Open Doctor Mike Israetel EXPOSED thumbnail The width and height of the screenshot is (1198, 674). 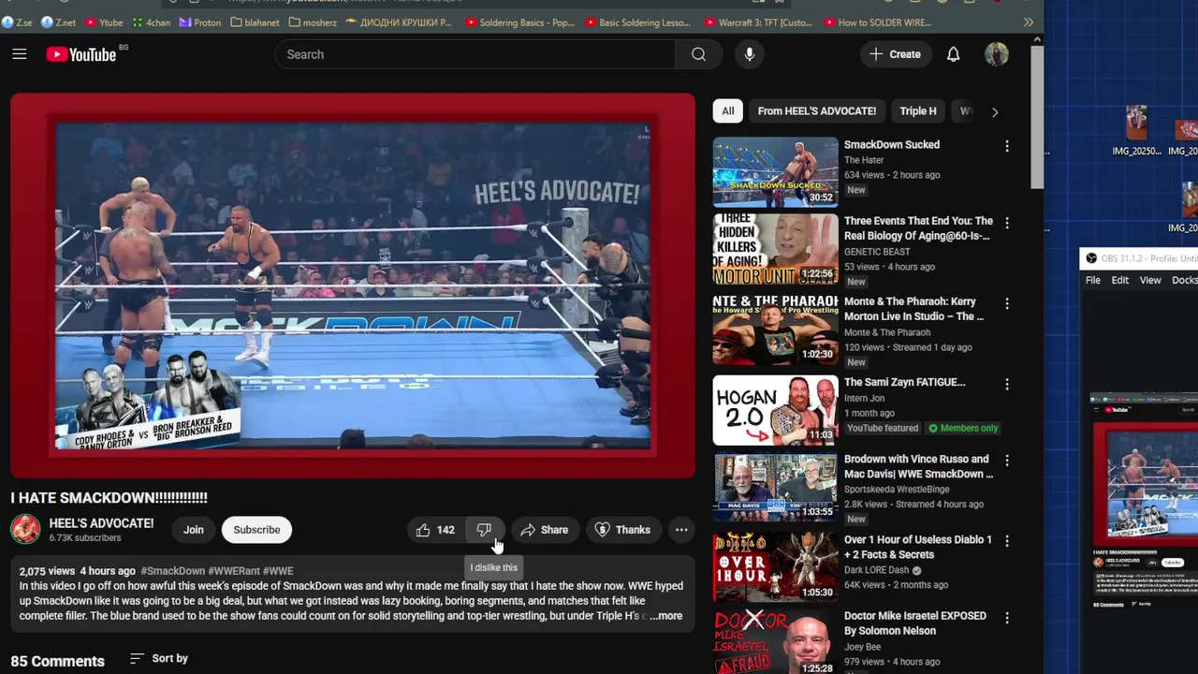tap(776, 641)
